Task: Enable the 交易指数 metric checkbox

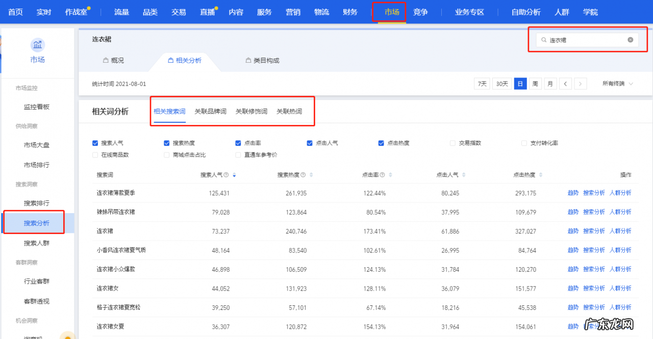Action: [x=452, y=143]
